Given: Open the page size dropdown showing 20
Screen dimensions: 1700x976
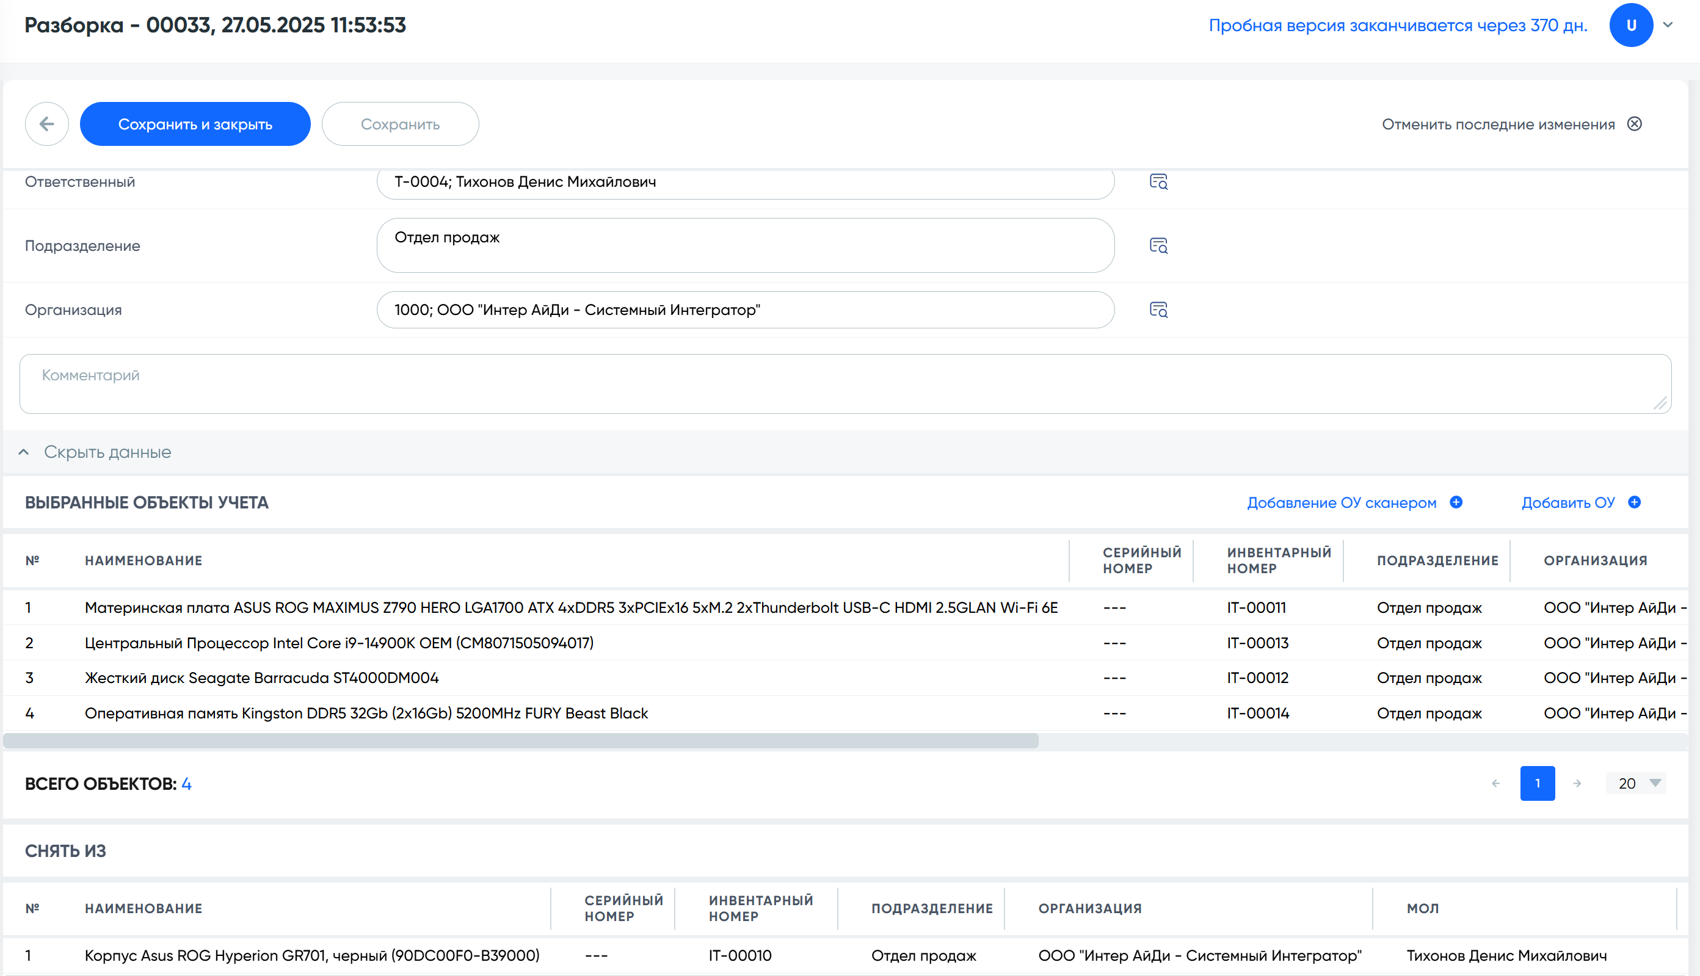Looking at the screenshot, I should coord(1637,783).
